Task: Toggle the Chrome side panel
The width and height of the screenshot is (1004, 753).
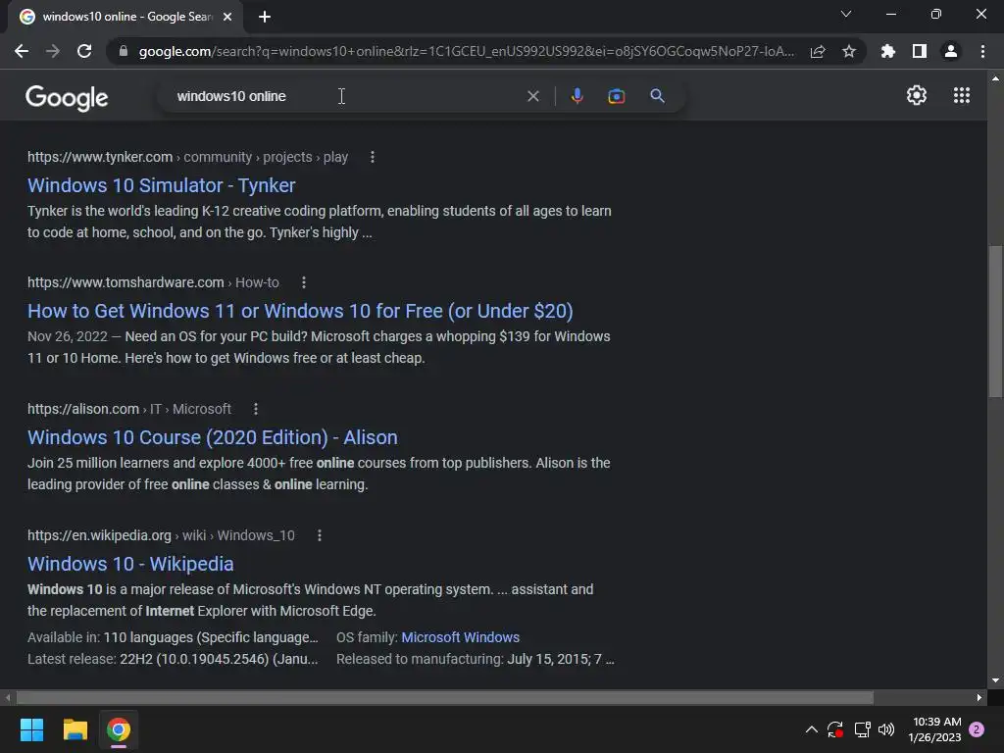Action: point(920,51)
